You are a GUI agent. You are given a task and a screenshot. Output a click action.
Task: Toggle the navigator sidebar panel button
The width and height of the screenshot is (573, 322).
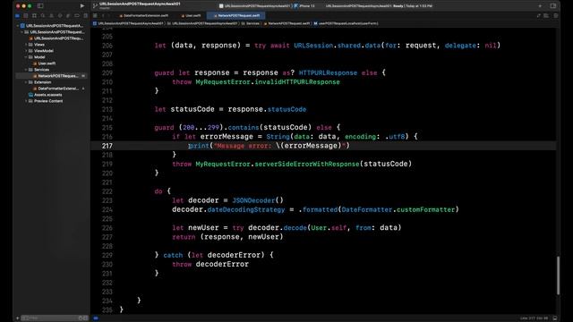(40, 6)
